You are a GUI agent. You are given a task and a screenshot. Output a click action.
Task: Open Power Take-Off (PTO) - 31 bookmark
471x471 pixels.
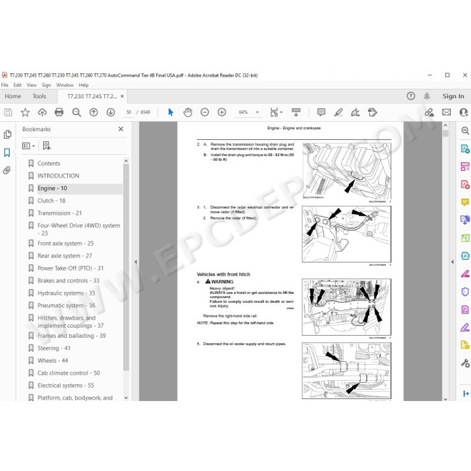click(x=70, y=268)
